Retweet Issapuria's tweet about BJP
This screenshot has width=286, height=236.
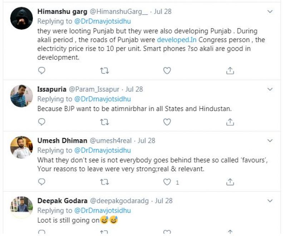[104, 122]
